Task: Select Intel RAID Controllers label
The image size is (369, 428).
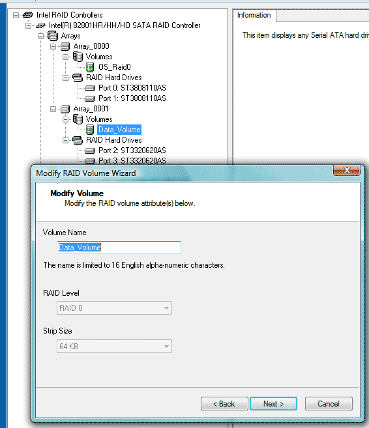Action: tap(69, 15)
